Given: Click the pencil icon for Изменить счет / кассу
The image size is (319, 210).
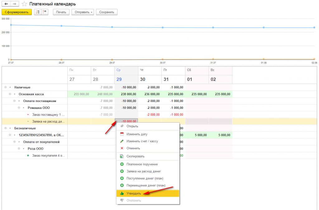Looking at the screenshot, I should click(122, 141).
